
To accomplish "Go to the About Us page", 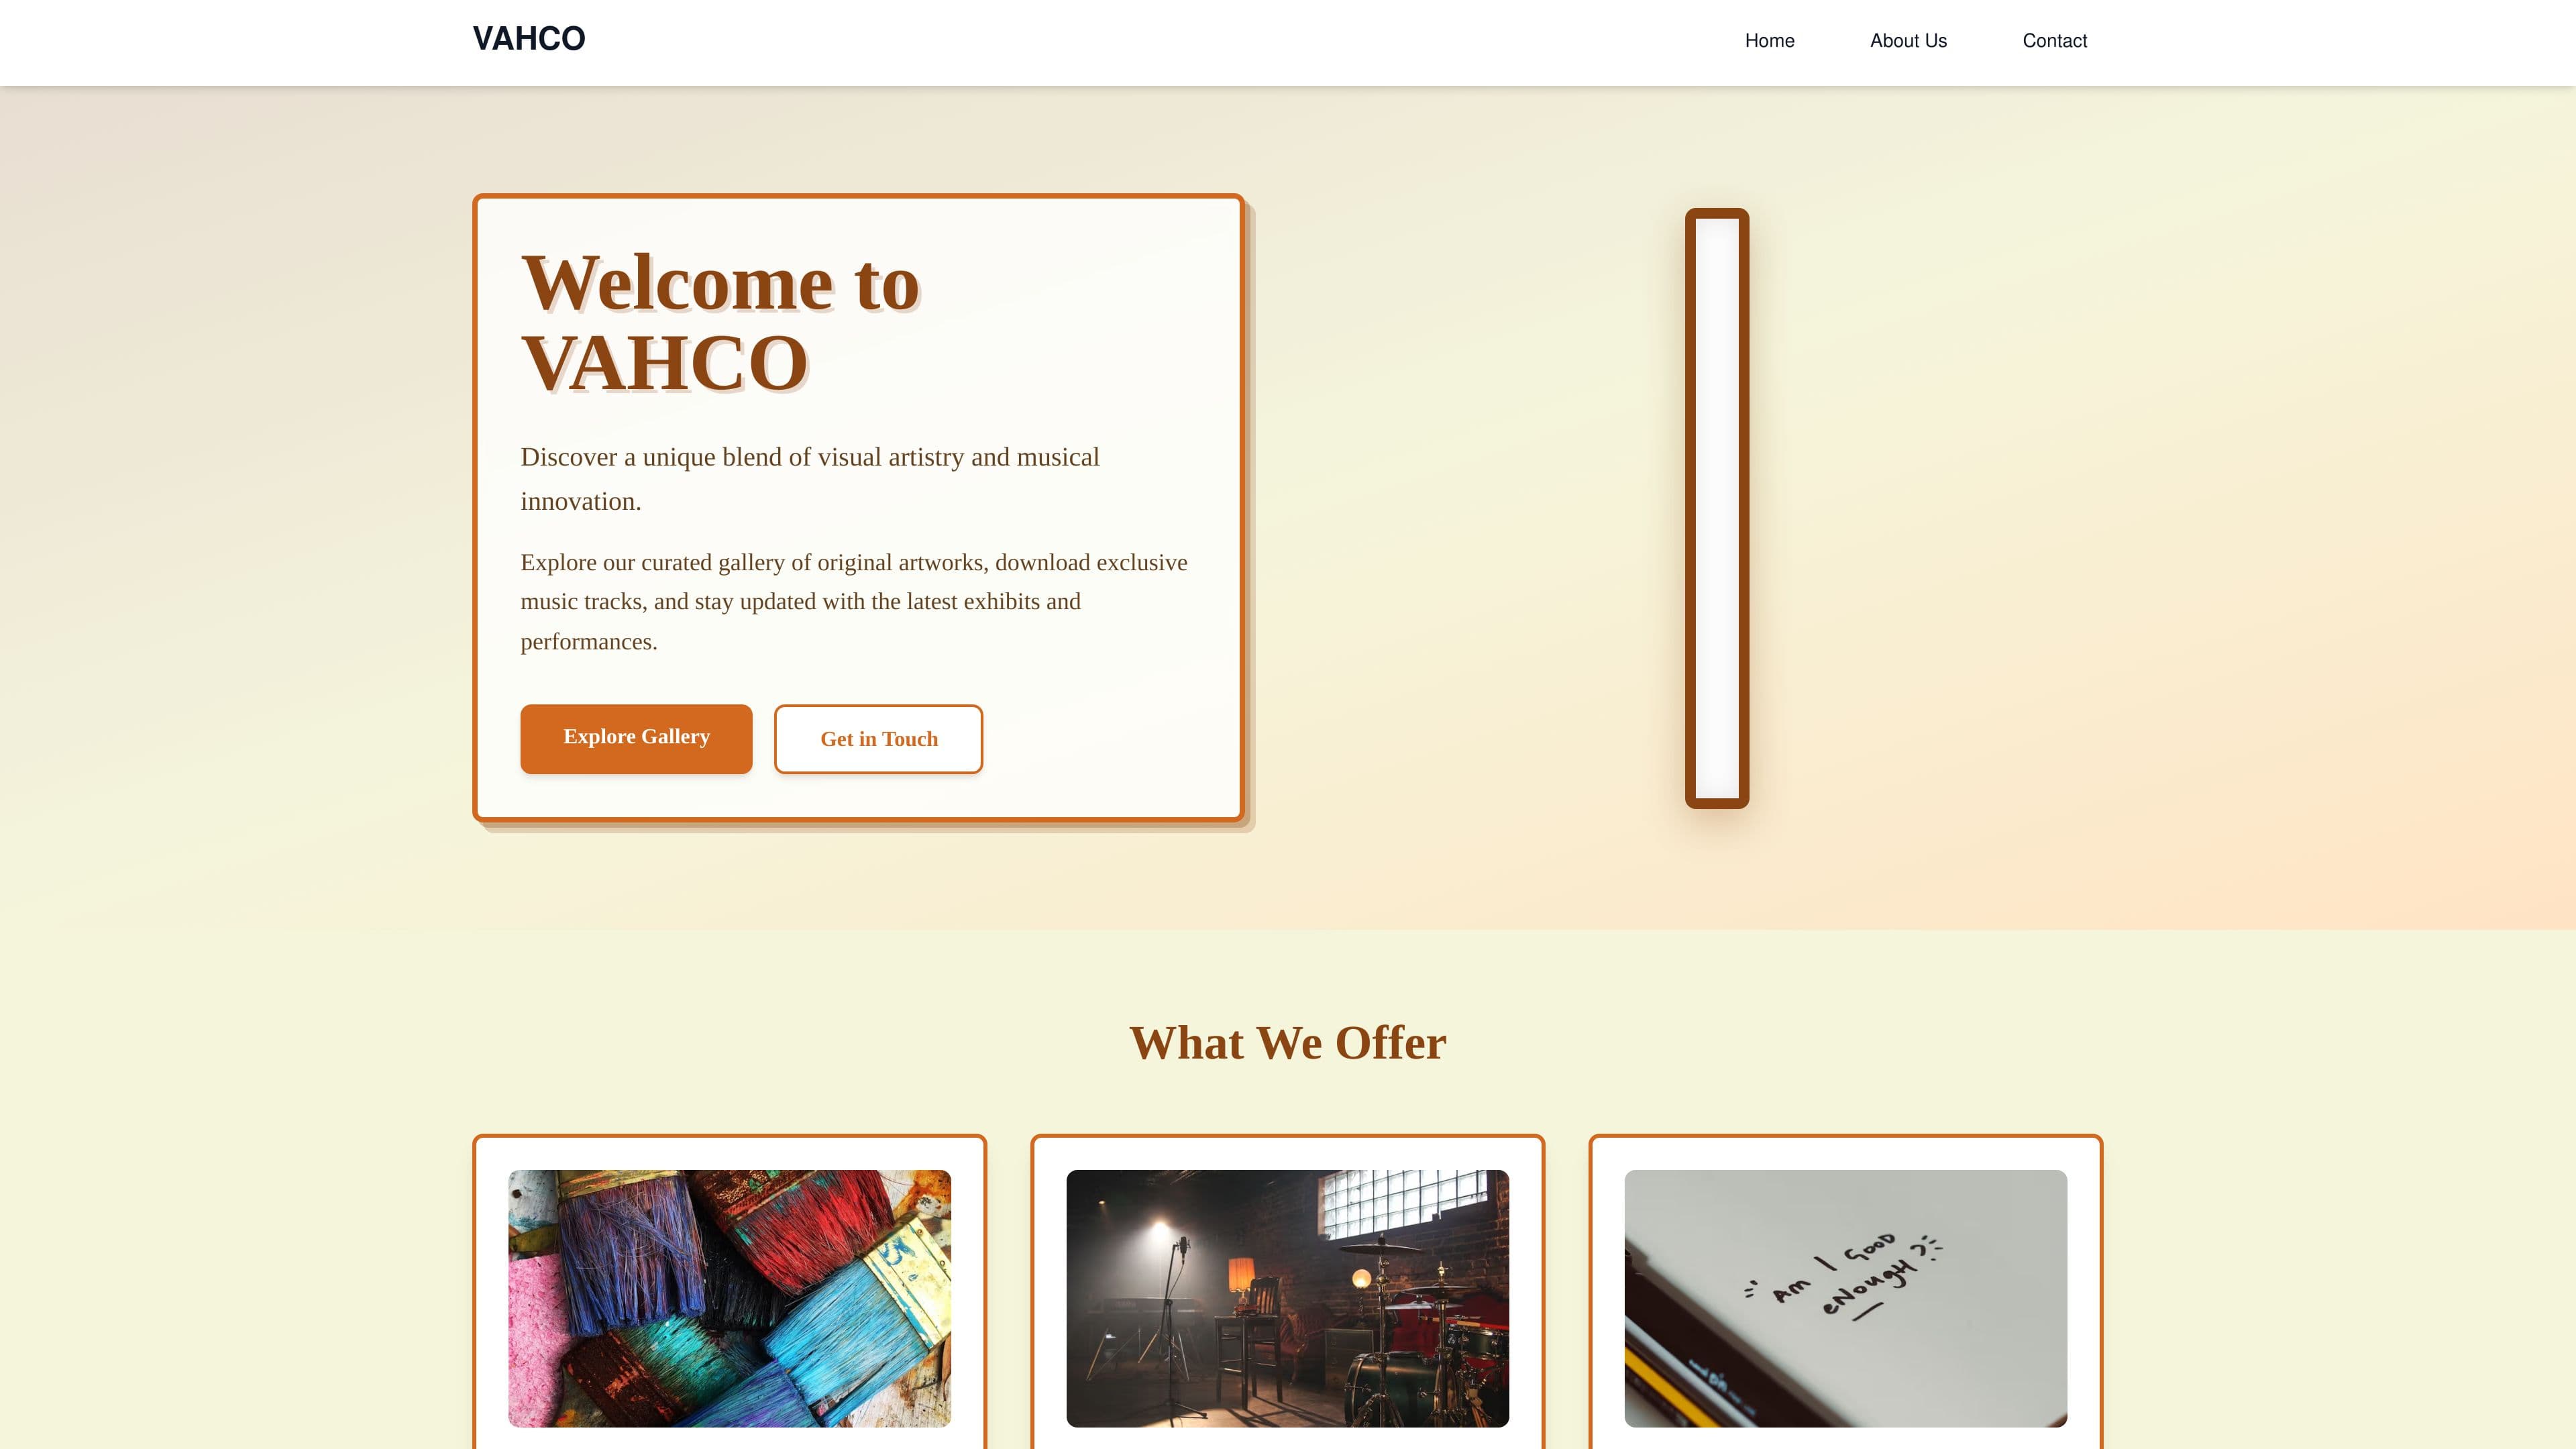I will point(1908,41).
